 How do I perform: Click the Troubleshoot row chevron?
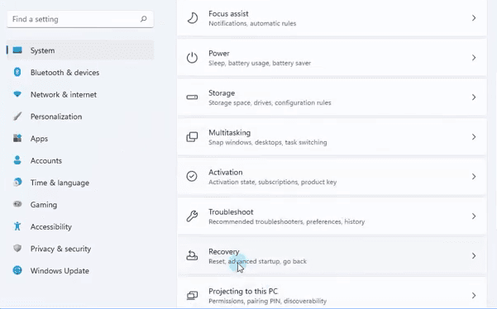[474, 216]
